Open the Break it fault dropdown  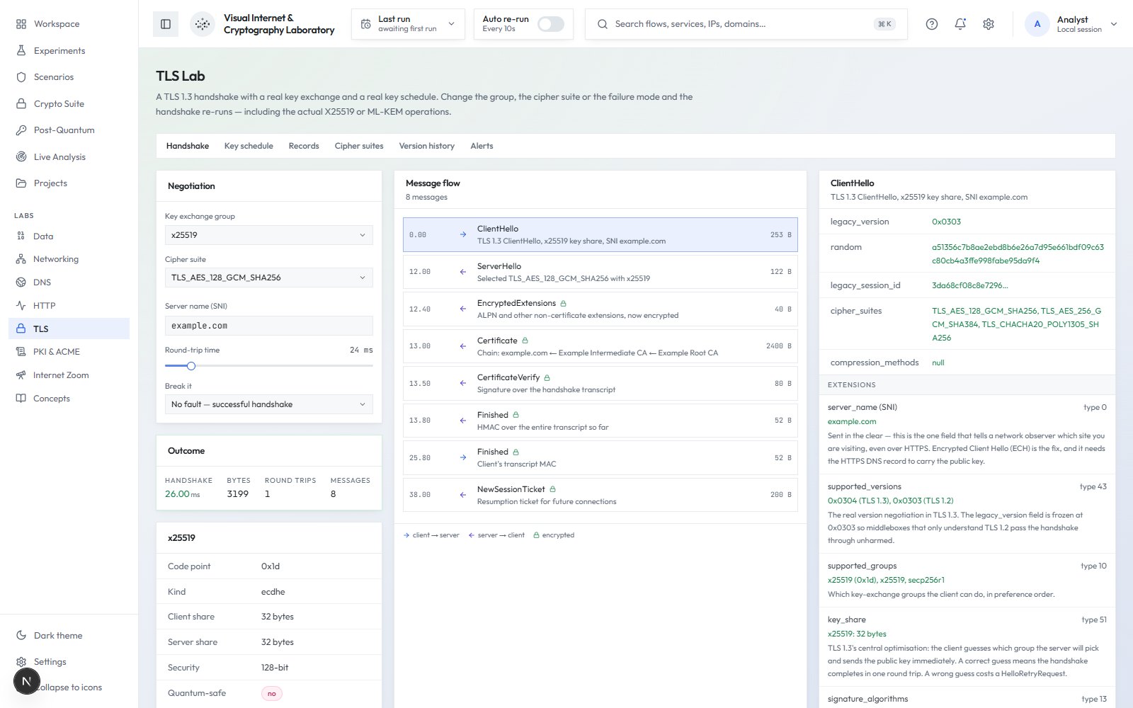pos(268,404)
